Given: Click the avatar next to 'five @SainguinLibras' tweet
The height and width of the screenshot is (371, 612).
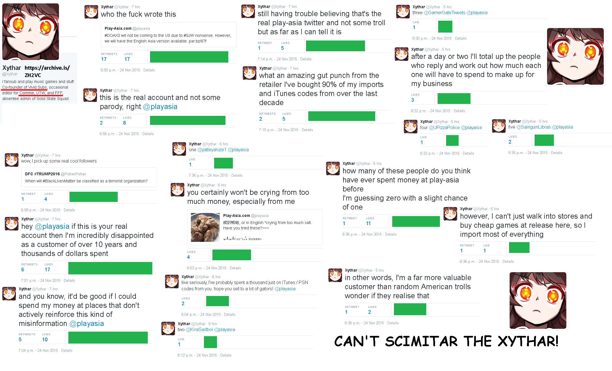Looking at the screenshot, I should [499, 126].
